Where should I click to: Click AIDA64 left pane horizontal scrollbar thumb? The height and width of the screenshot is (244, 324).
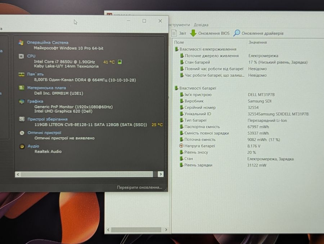(136, 230)
